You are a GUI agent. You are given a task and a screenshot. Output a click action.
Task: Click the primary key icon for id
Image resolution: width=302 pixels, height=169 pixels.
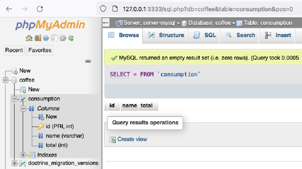[41, 126]
